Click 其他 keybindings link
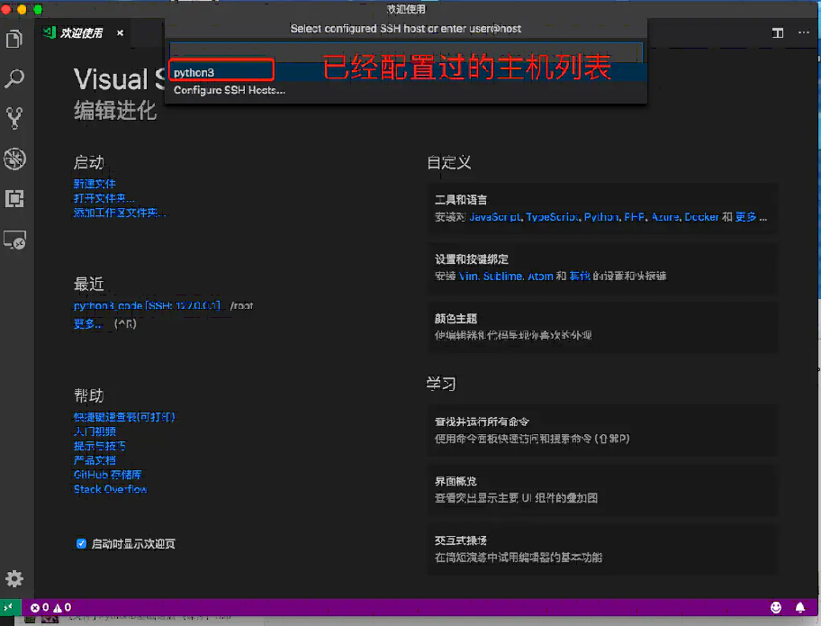 580,276
